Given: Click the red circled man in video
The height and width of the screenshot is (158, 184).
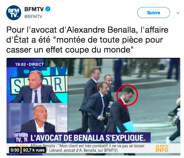Looking at the screenshot, I should point(127,95).
